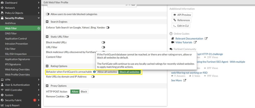Screen dimensions: 255x108
Task: Open external link icon next to Relevant Documentation
Action: [206, 39]
